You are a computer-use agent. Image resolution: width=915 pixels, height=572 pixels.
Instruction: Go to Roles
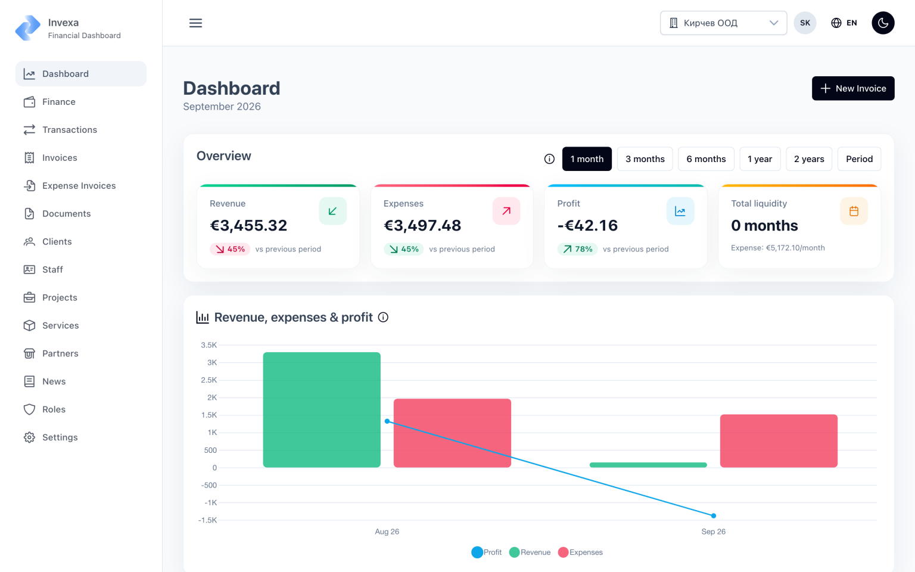[81, 410]
